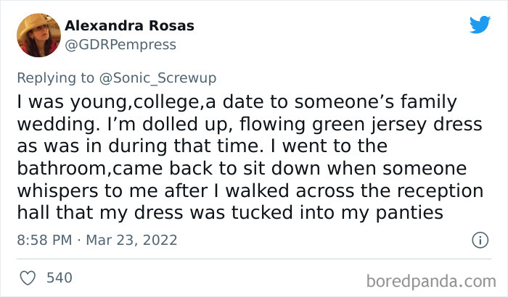
Task: Click the line starting "bathroom,came back"
Action: coord(240,168)
